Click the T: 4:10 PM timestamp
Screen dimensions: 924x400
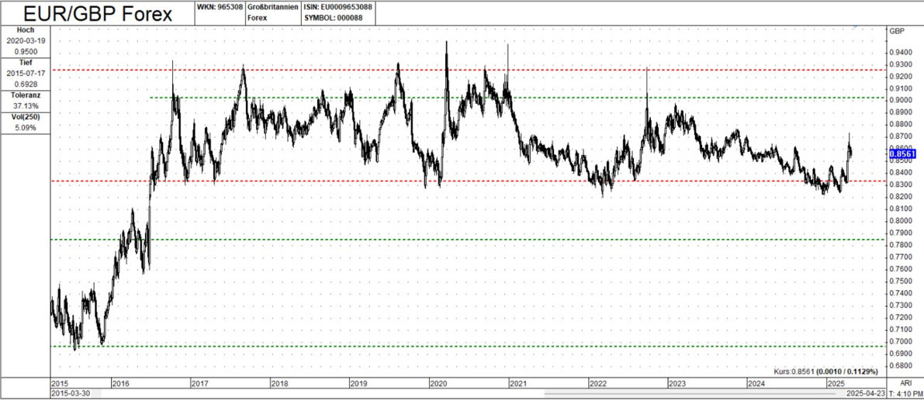[905, 394]
